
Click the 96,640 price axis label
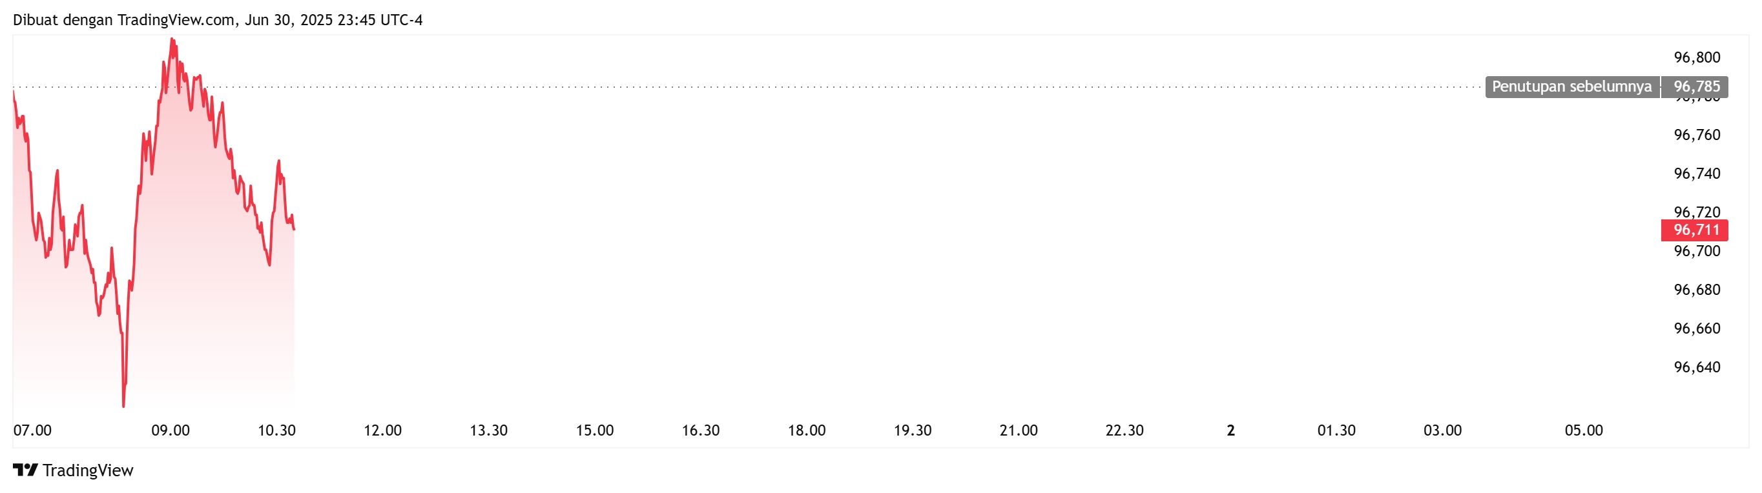point(1696,367)
